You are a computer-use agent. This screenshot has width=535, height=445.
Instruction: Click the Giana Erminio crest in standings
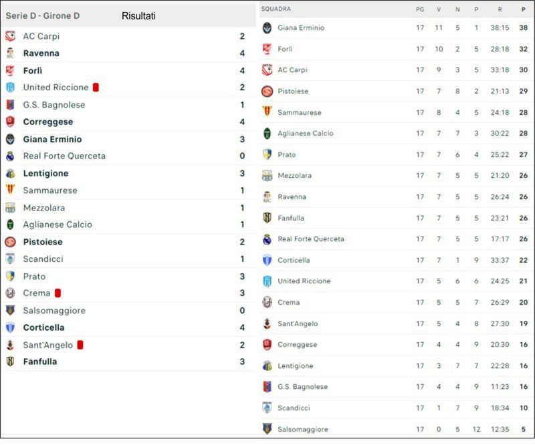[x=267, y=27]
